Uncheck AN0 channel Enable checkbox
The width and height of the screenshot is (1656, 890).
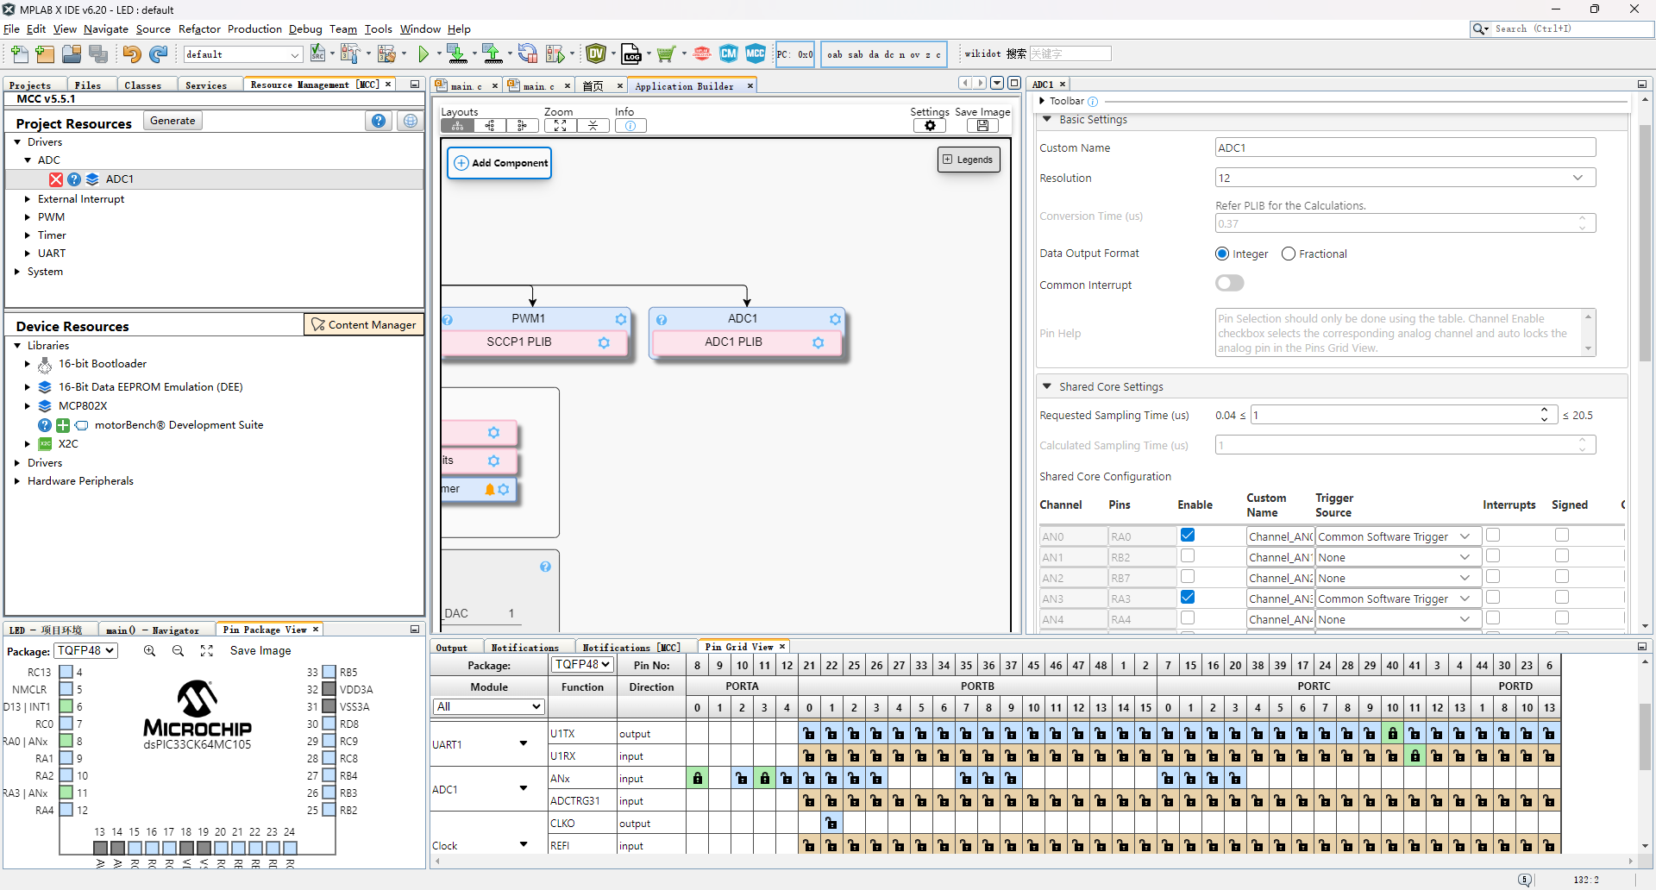point(1188,536)
